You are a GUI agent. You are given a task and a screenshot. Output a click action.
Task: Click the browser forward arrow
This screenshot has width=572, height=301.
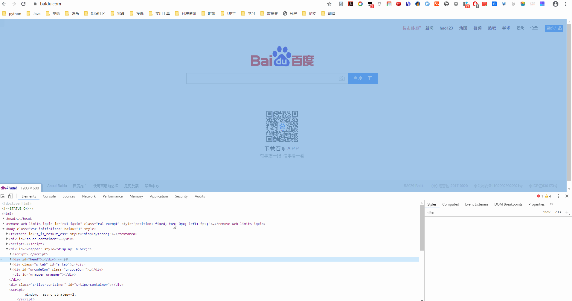(14, 4)
